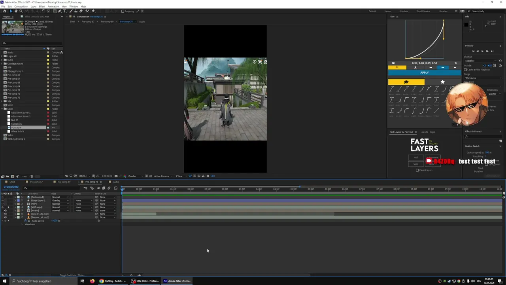Hide the VOD.mp4 layer eye
The height and width of the screenshot is (285, 506).
click(2, 207)
